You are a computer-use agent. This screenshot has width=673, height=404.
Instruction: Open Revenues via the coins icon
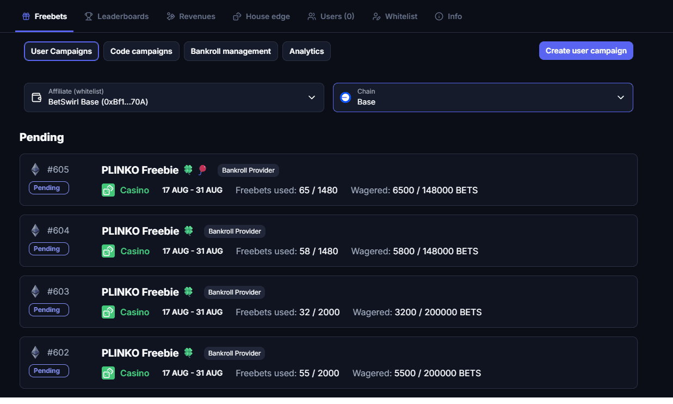[171, 16]
